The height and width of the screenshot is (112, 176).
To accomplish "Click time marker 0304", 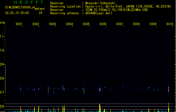I will pyautogui.click(x=69, y=24).
